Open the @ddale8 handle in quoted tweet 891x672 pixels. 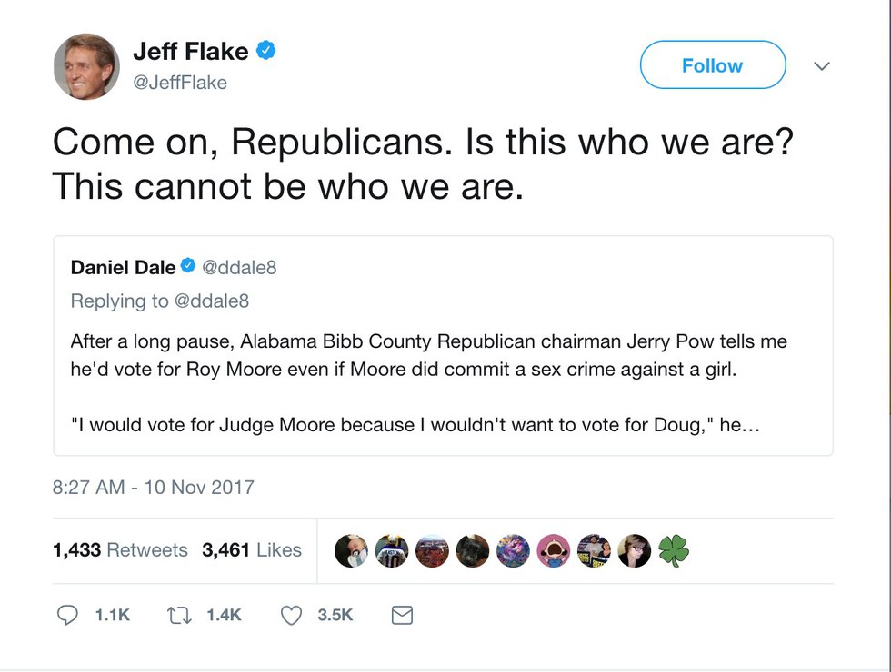(x=239, y=267)
